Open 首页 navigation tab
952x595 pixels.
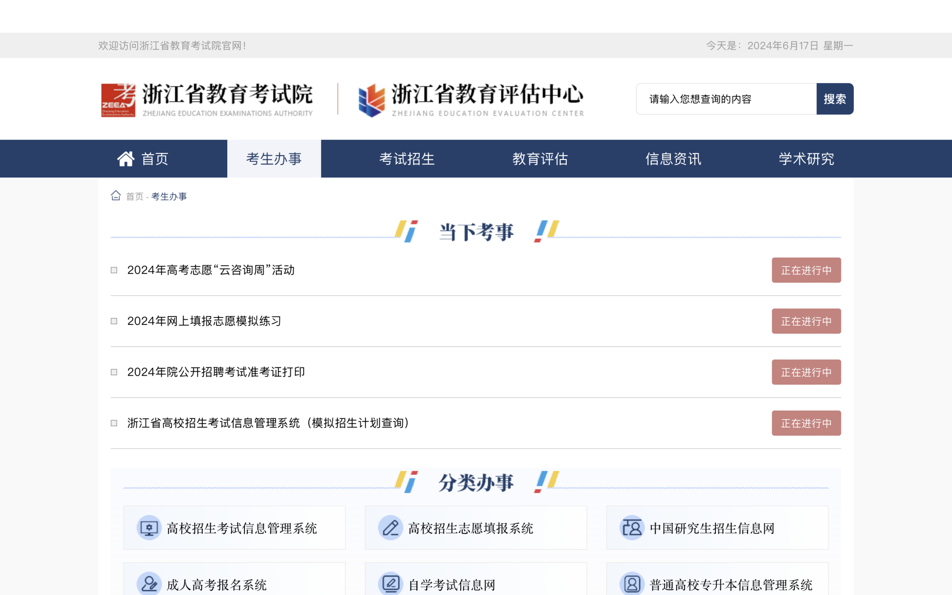[x=143, y=159]
